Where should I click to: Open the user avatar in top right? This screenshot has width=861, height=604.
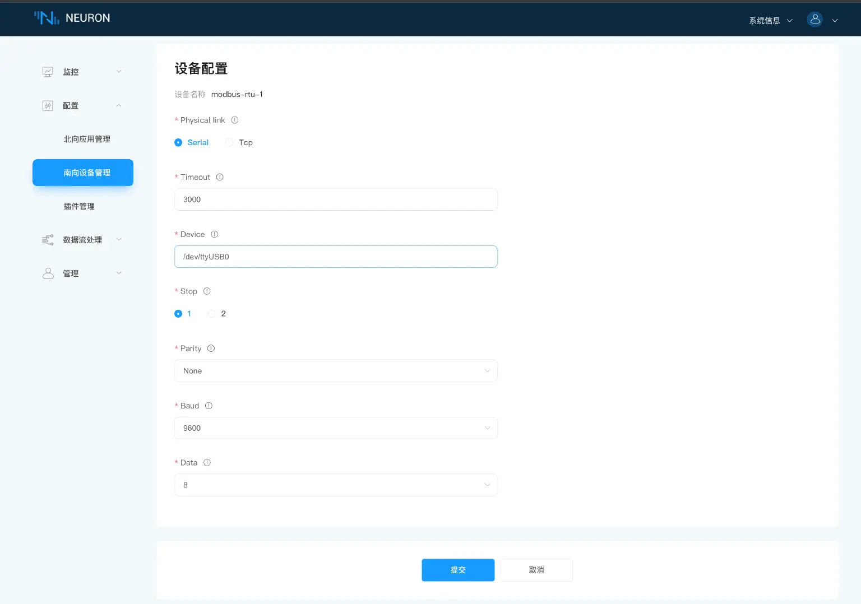814,19
